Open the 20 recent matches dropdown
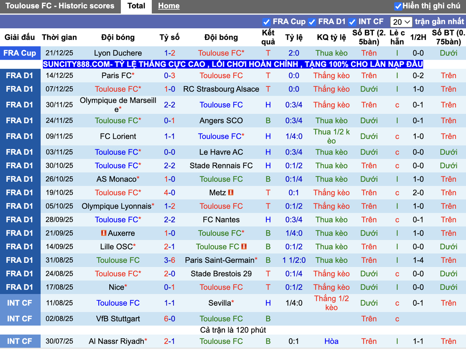This screenshot has height=350, width=466. point(401,22)
